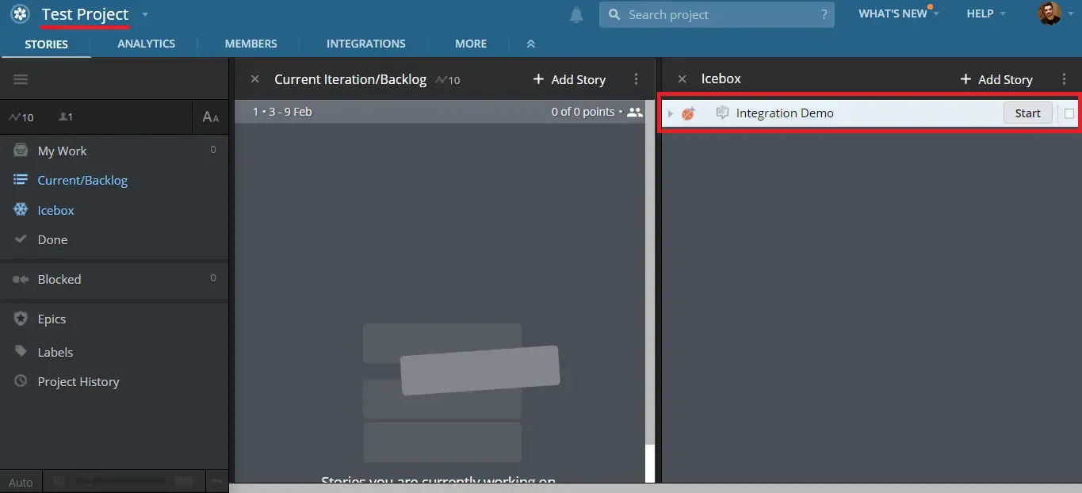The height and width of the screenshot is (493, 1082).
Task: Expand the Integration Demo story details
Action: coord(671,113)
